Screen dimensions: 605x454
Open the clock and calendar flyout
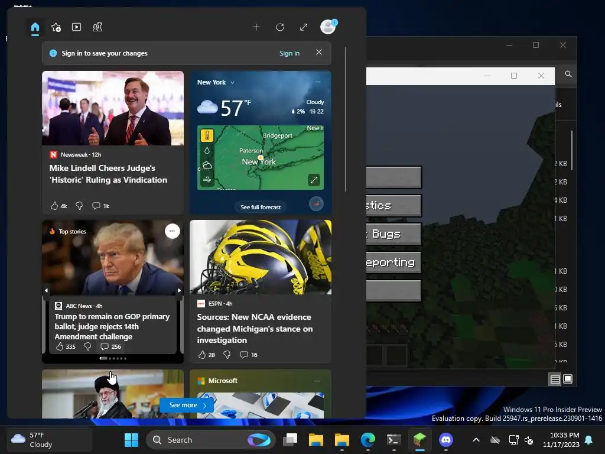point(561,440)
